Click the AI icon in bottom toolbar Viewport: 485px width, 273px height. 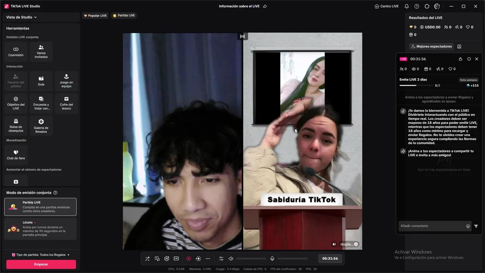pos(167,259)
